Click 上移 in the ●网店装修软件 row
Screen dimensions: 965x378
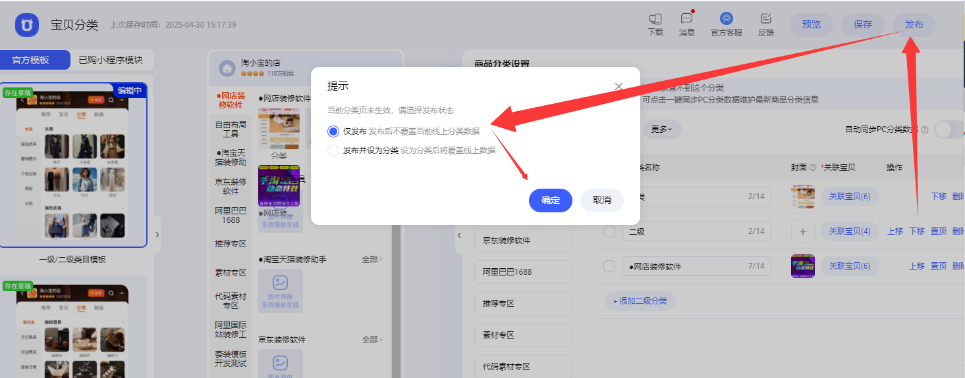917,266
